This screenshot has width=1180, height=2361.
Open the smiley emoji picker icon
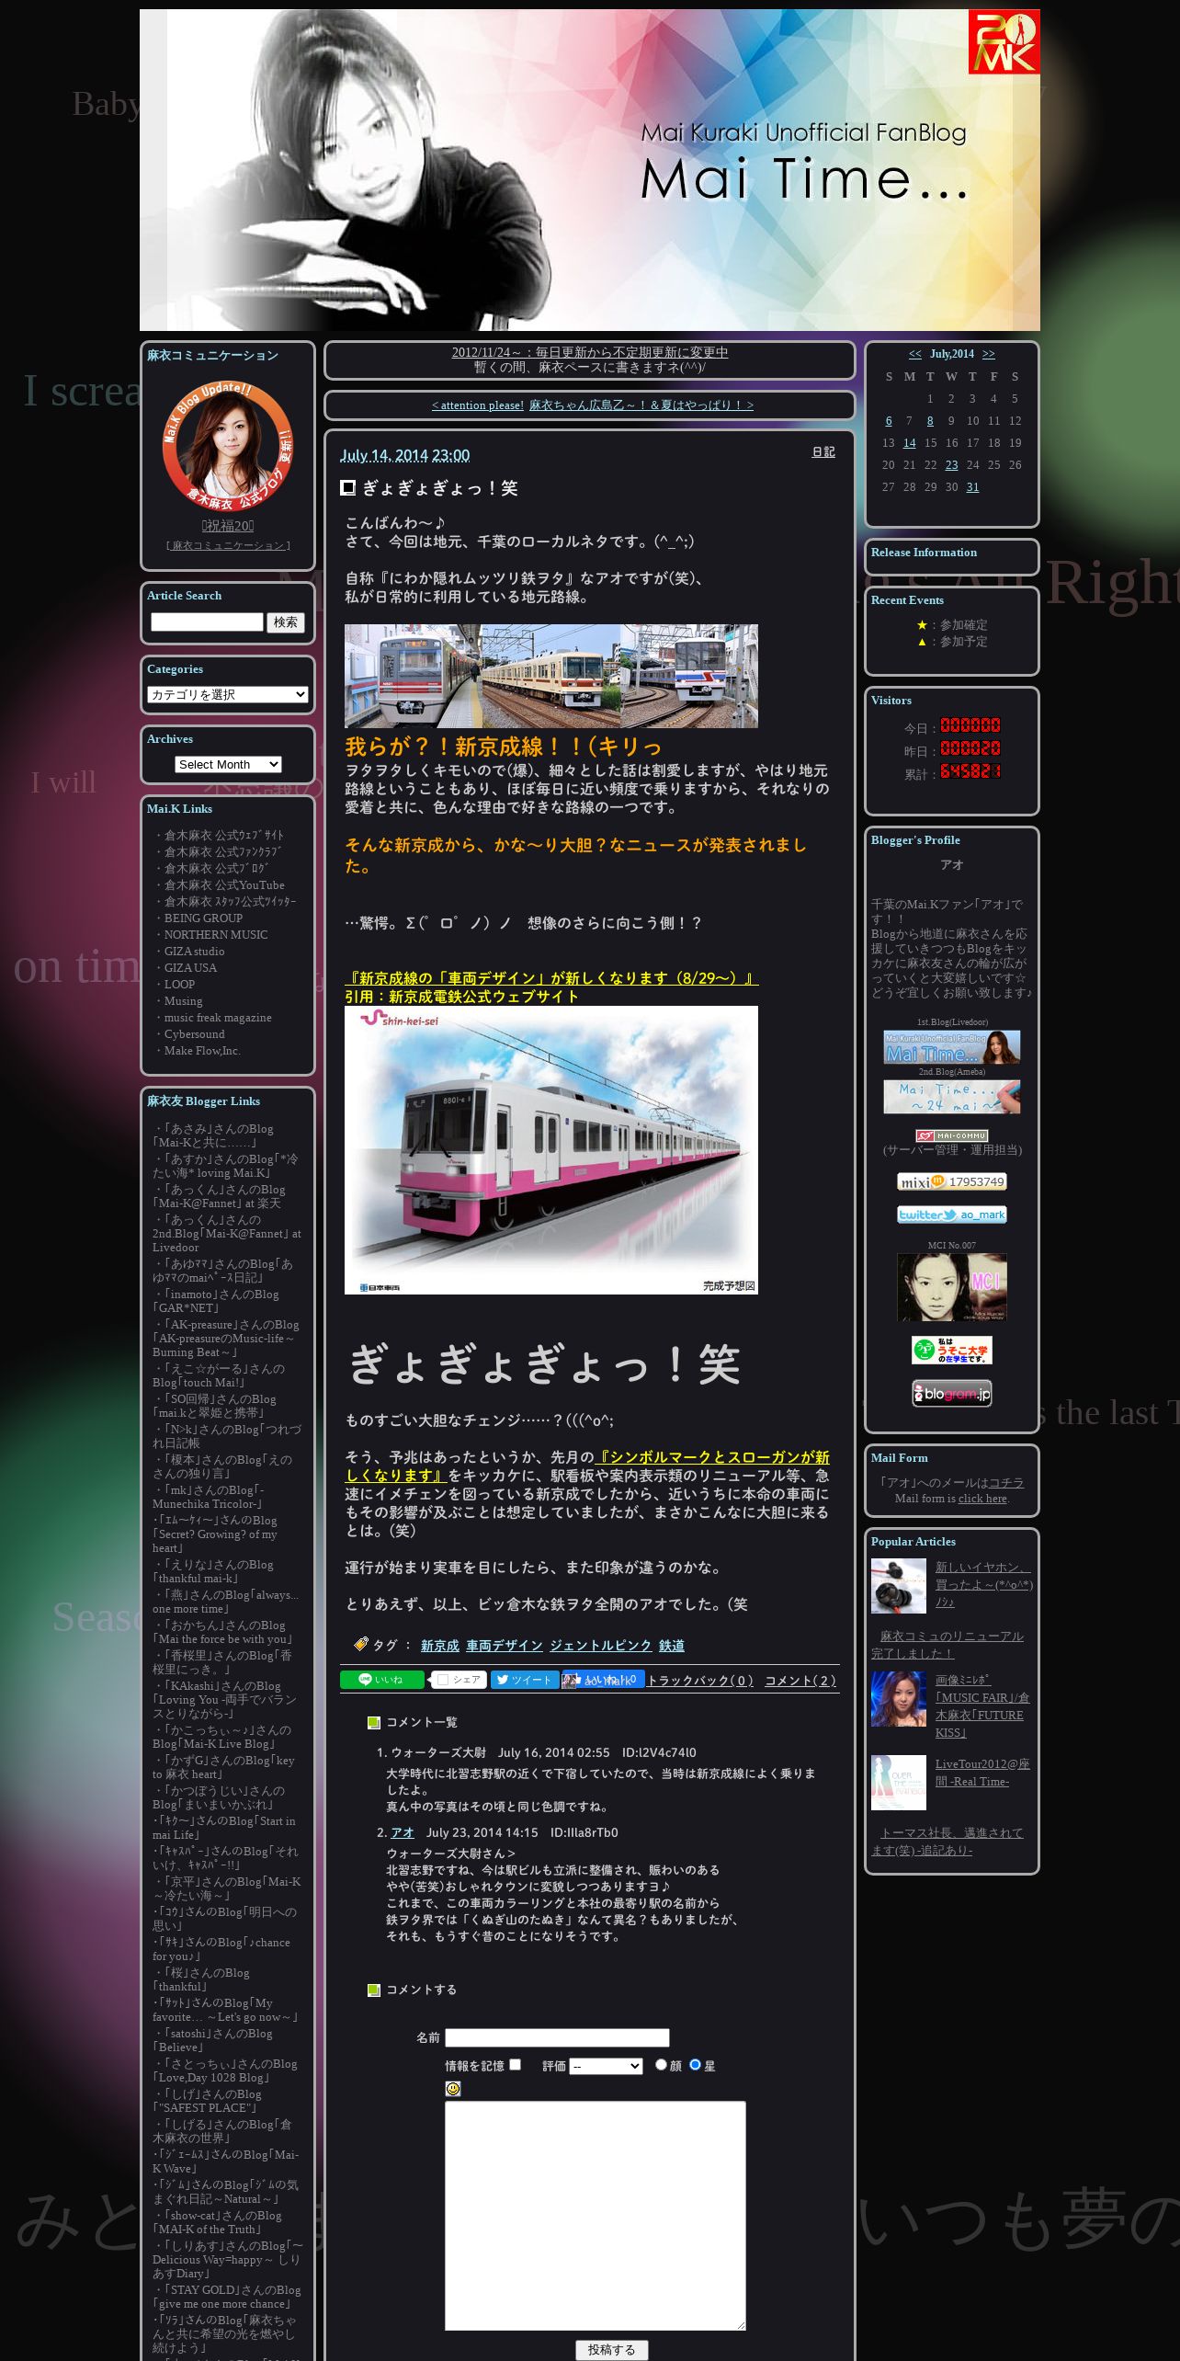coord(453,2089)
